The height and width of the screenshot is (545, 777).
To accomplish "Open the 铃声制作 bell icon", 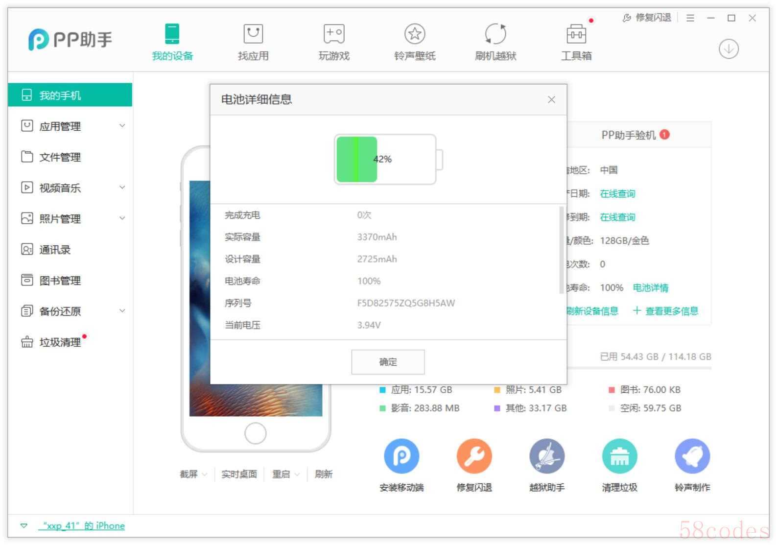I will tap(692, 456).
